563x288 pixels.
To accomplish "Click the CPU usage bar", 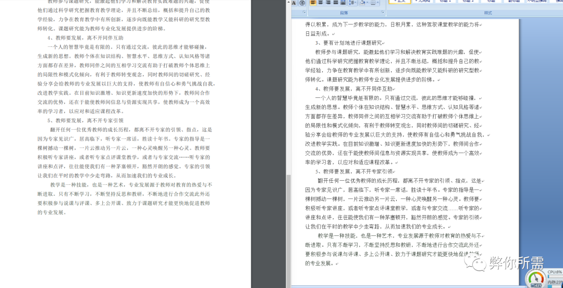I will pyautogui.click(x=555, y=277).
